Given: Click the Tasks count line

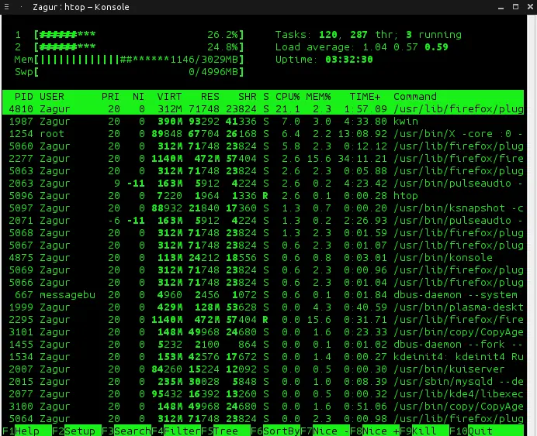Looking at the screenshot, I should [369, 35].
